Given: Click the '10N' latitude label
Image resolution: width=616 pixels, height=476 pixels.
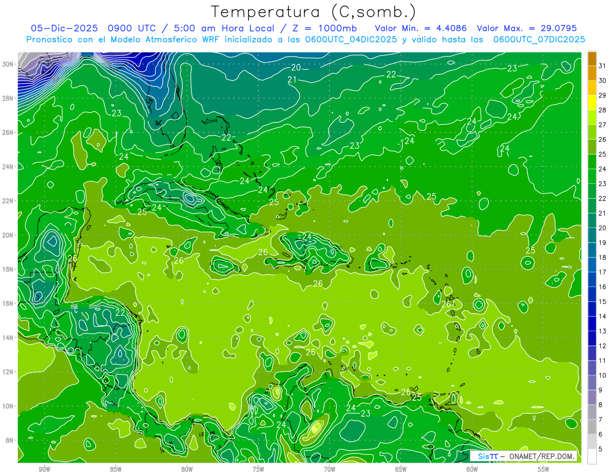Looking at the screenshot, I should tap(8, 406).
